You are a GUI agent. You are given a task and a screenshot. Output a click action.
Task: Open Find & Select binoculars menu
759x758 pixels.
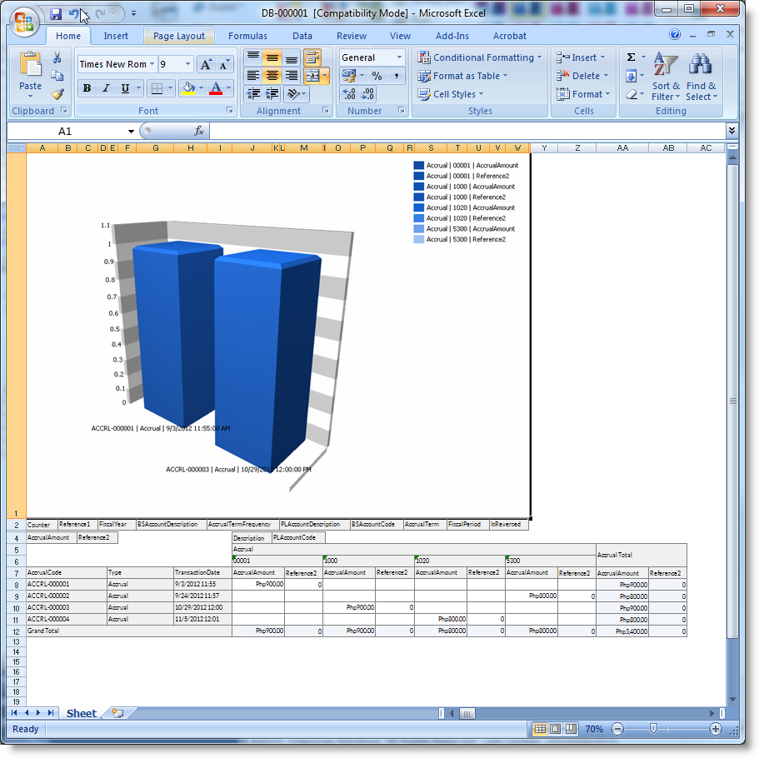point(701,77)
